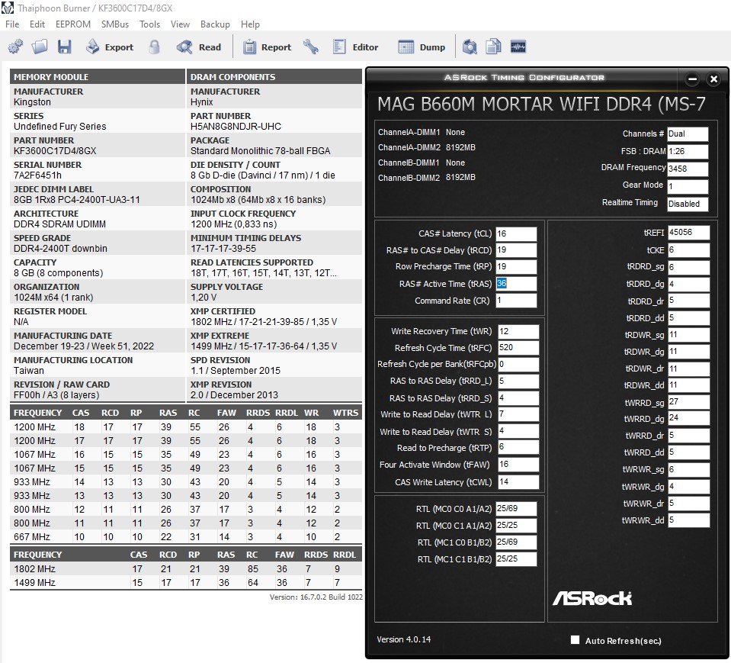
Task: Minimize the ASRock Timing Configurator window
Action: pyautogui.click(x=693, y=79)
